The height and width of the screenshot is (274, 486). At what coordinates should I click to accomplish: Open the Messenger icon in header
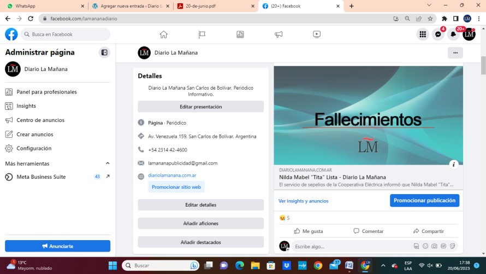click(438, 34)
